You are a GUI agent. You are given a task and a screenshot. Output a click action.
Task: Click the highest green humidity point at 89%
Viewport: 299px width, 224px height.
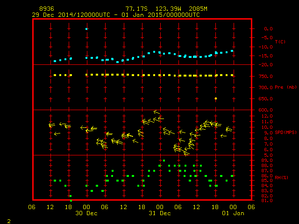point(164,161)
